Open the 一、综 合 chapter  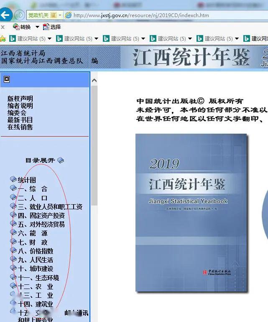click(33, 189)
